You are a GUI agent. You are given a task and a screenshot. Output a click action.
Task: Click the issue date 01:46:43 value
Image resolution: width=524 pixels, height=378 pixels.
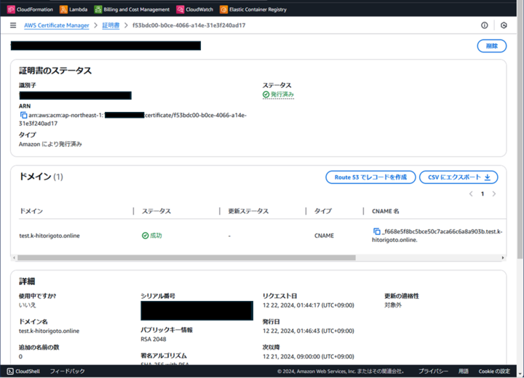click(x=308, y=331)
